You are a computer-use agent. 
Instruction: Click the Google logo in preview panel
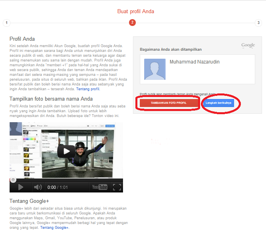[x=248, y=45]
